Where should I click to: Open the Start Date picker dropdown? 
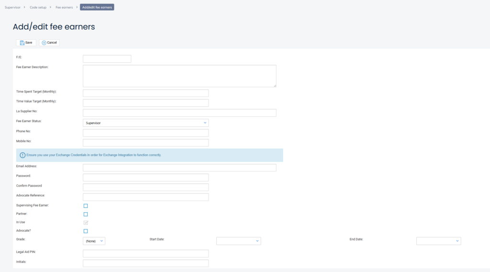tap(238, 241)
